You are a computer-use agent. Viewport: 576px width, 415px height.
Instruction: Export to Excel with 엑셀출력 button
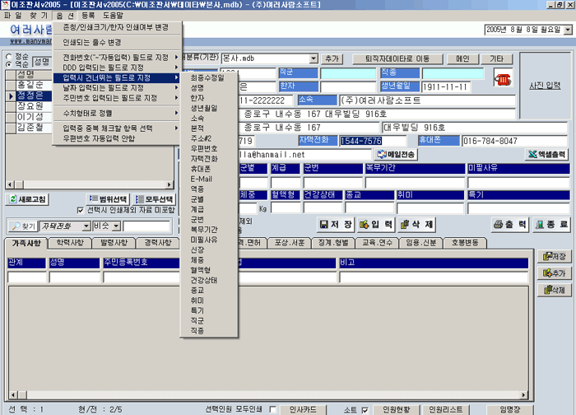(x=548, y=154)
